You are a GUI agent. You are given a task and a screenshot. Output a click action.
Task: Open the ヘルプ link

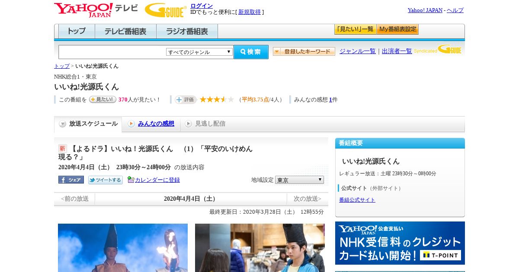[455, 10]
